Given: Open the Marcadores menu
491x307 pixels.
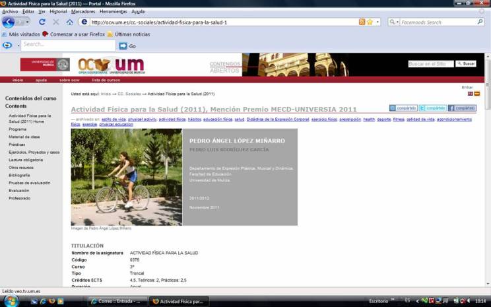Looking at the screenshot, I should 82,11.
